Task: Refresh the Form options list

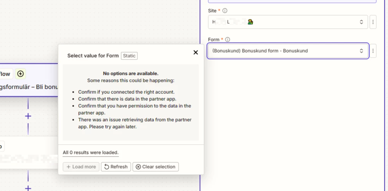Action: tap(116, 167)
